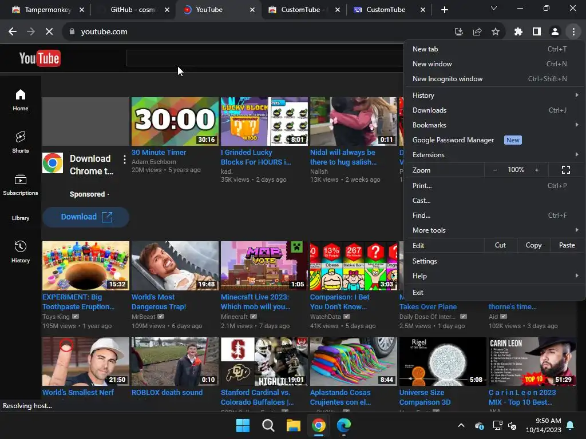This screenshot has height=439, width=586.
Task: Expand the Help submenu
Action: [x=495, y=276]
